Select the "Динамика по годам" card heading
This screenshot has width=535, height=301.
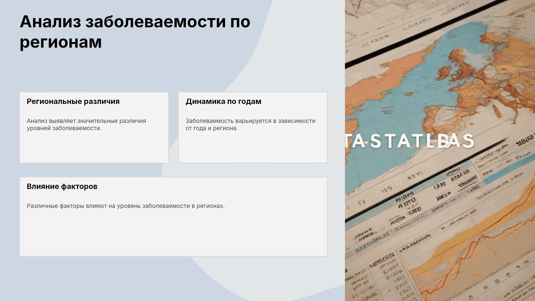[223, 101]
